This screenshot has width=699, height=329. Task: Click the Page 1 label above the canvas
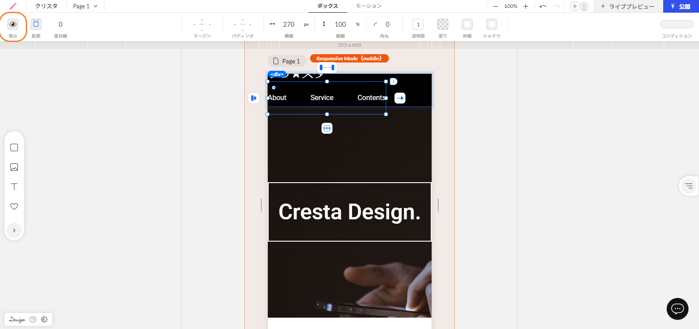point(287,61)
